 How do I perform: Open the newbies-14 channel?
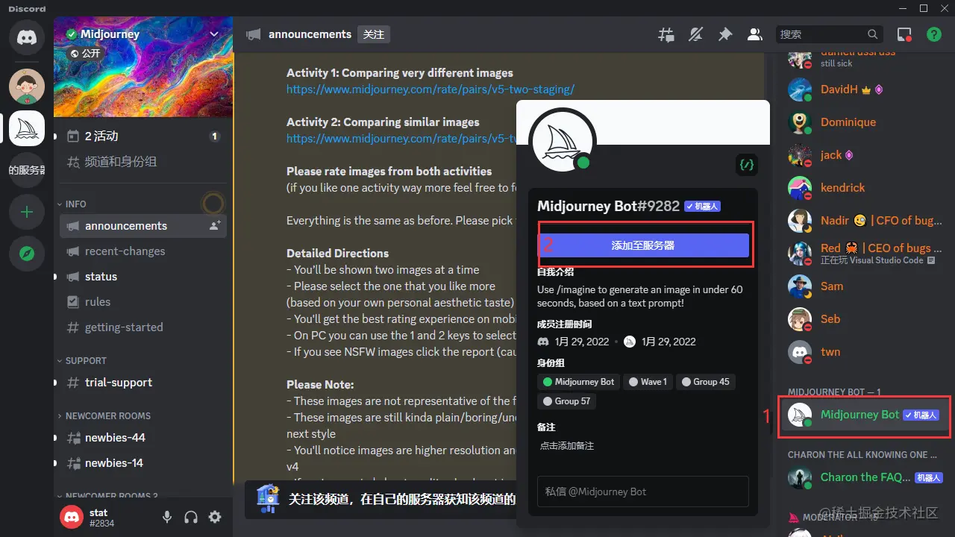click(x=143, y=463)
